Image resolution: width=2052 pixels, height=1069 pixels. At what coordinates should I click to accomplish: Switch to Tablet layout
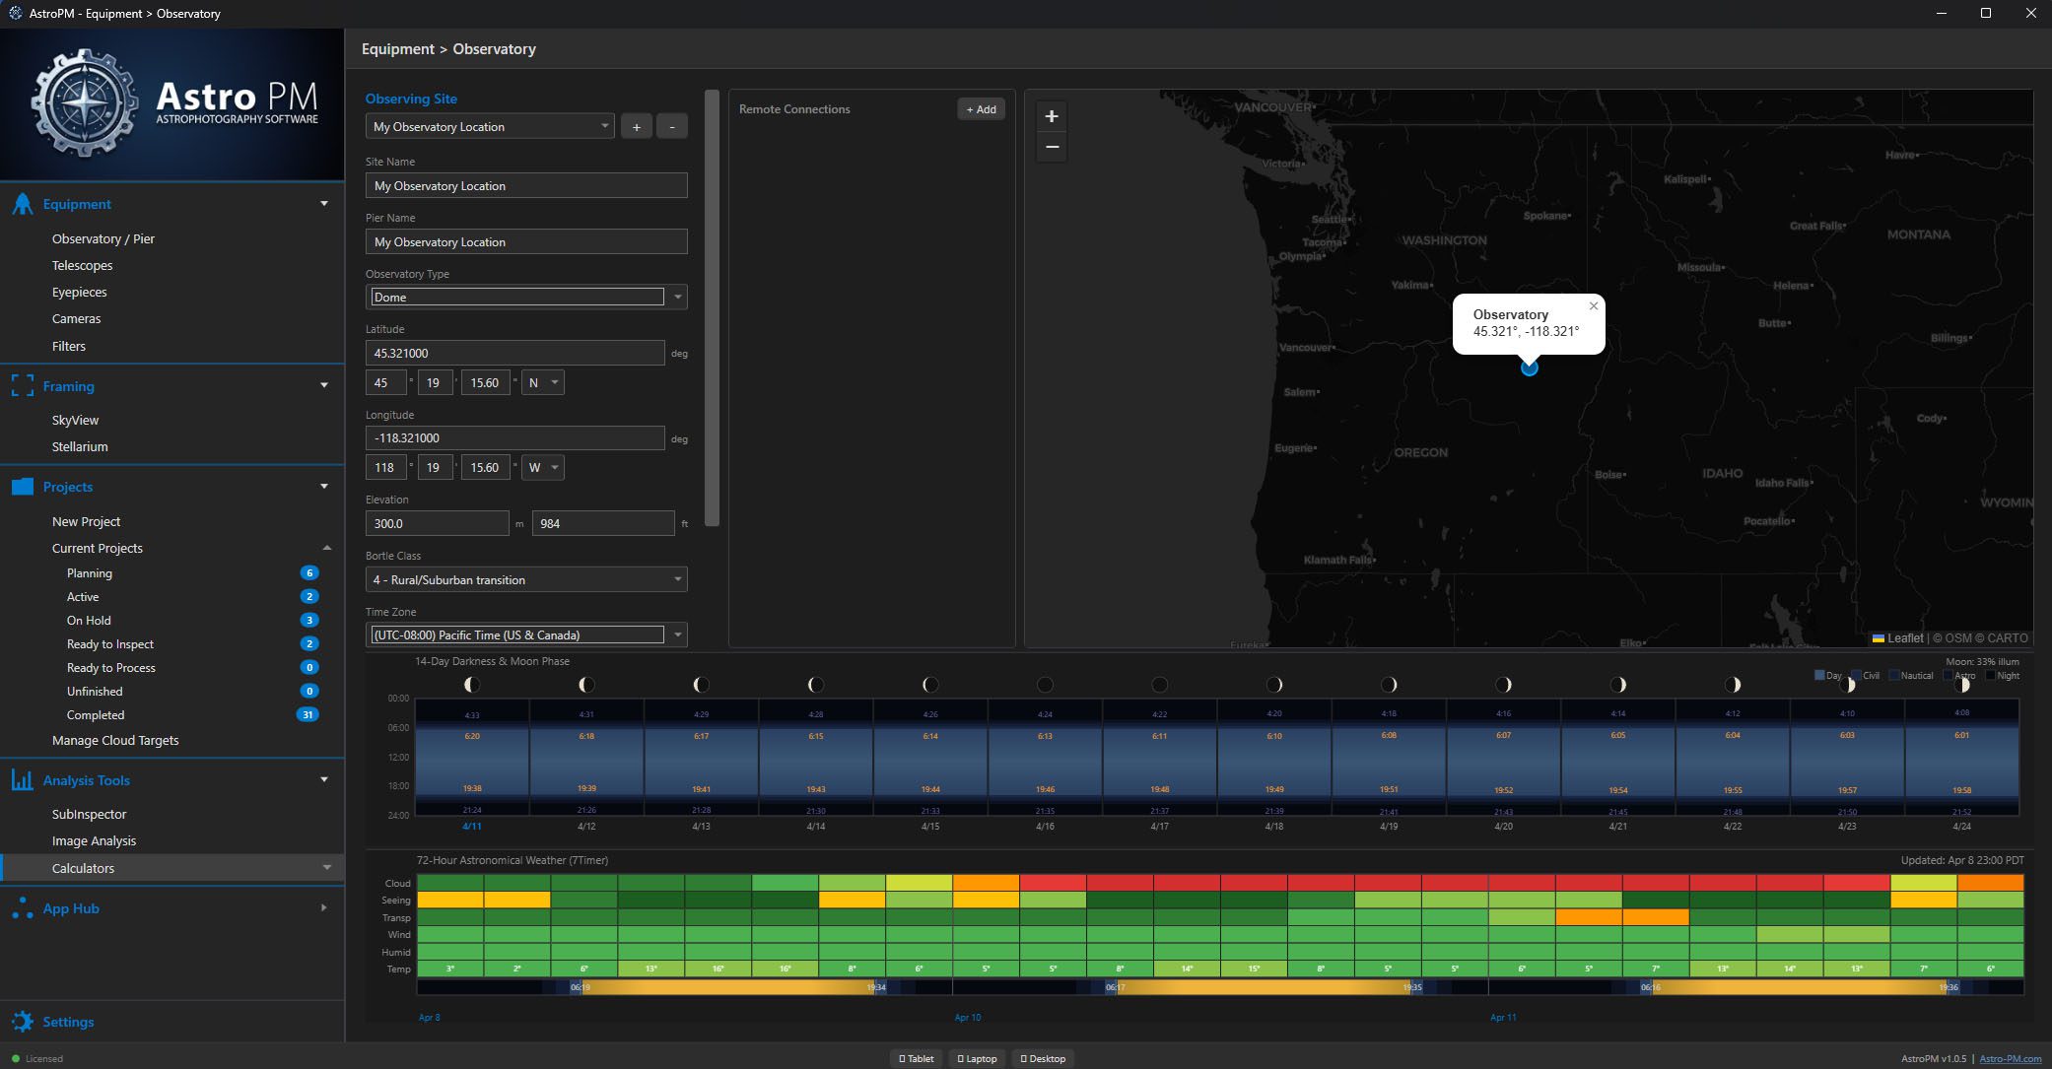tap(917, 1058)
